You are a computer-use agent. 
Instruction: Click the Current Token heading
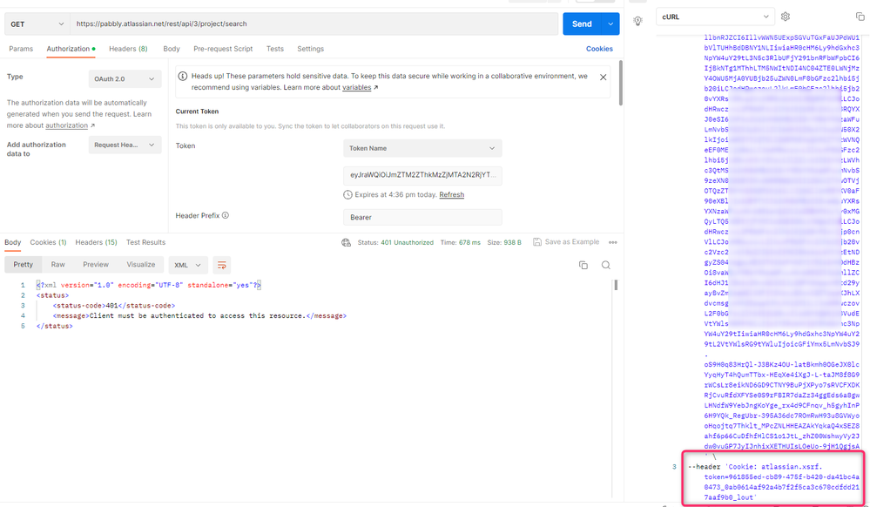[197, 112]
